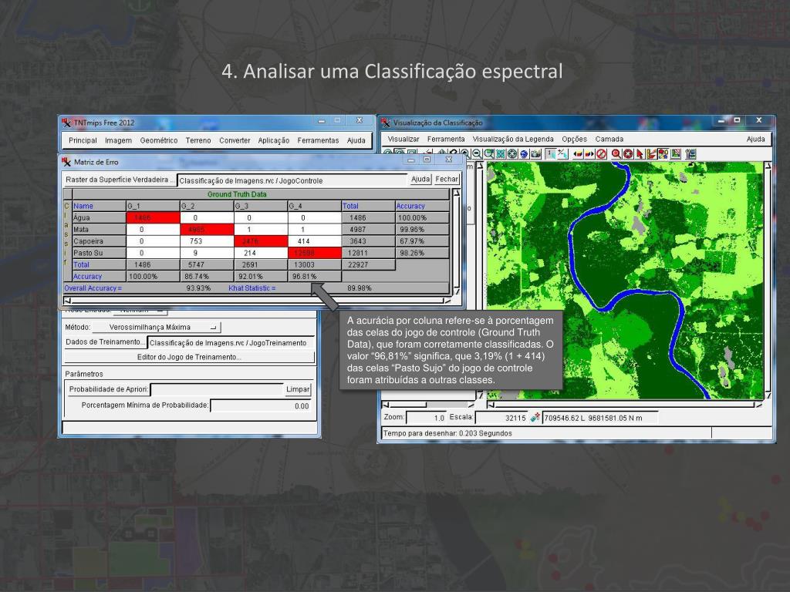Click Fechar to close the error matrix
Screen dimensions: 790x592
point(447,179)
